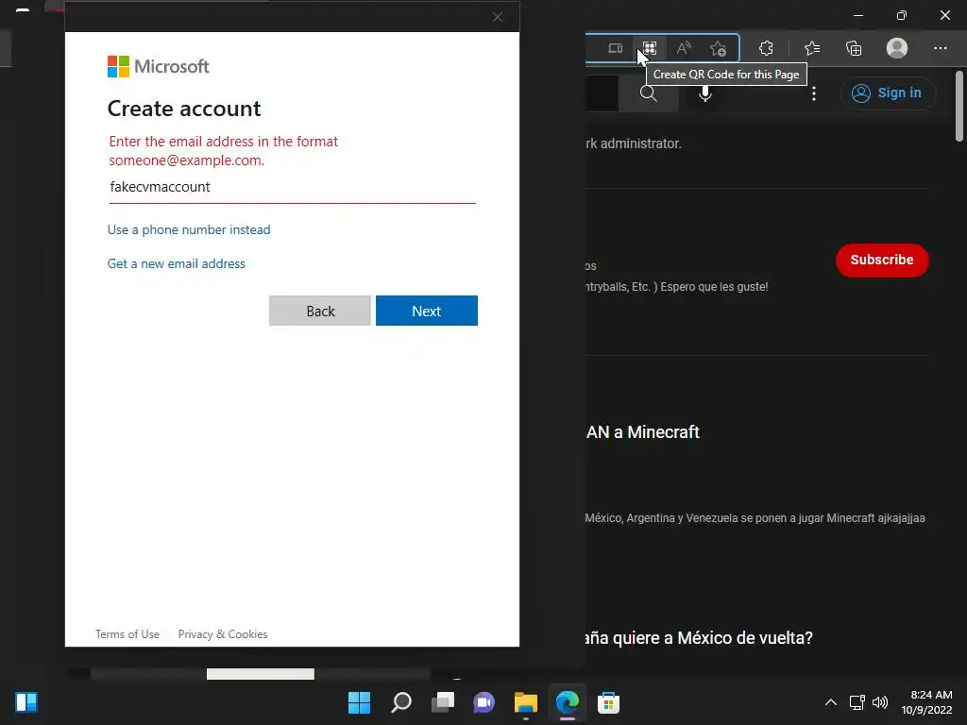
Task: Open Widgets icon on taskbar
Action: (26, 702)
